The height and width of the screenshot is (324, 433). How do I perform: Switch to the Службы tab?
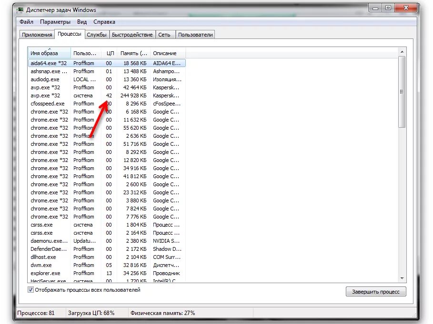pyautogui.click(x=97, y=35)
